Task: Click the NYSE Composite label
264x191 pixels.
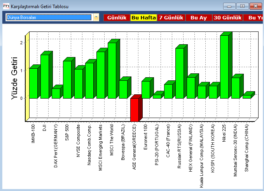Action: (78, 141)
